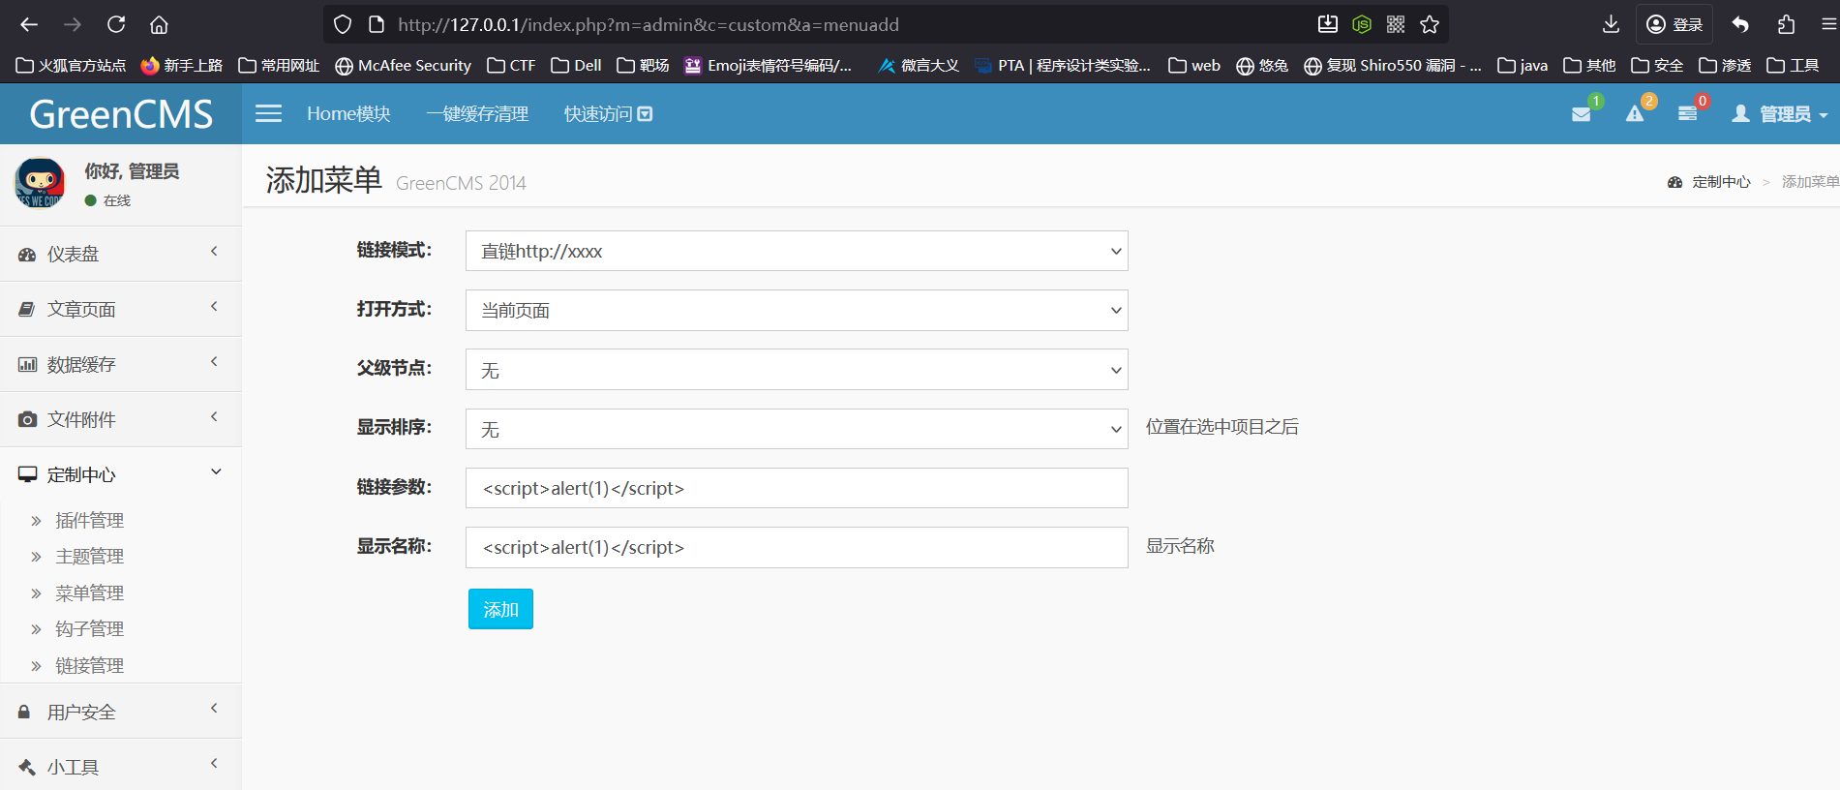Open the 父级节点 dropdown
The height and width of the screenshot is (790, 1840).
tap(796, 370)
